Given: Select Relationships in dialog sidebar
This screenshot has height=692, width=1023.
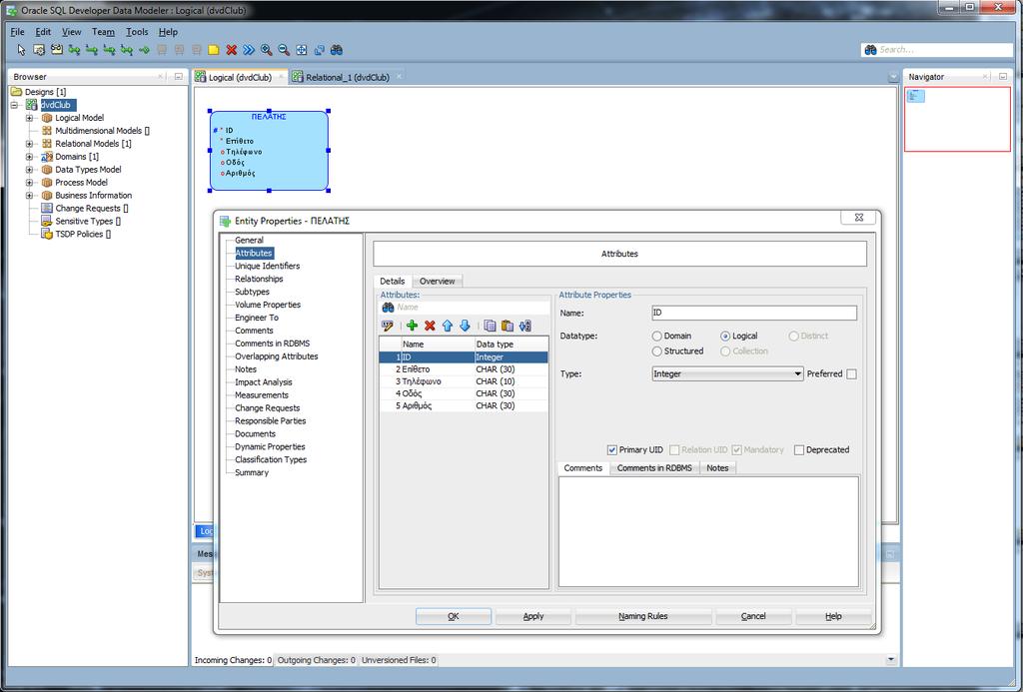Looking at the screenshot, I should 259,280.
